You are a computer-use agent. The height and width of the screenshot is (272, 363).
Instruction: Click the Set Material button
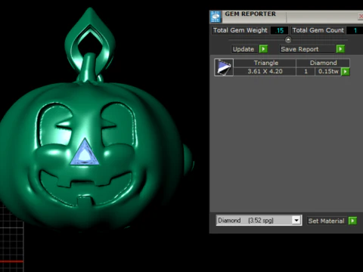click(327, 221)
